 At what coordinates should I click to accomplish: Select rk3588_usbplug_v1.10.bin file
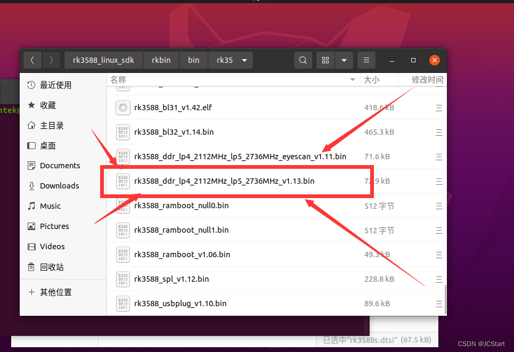[276, 304]
